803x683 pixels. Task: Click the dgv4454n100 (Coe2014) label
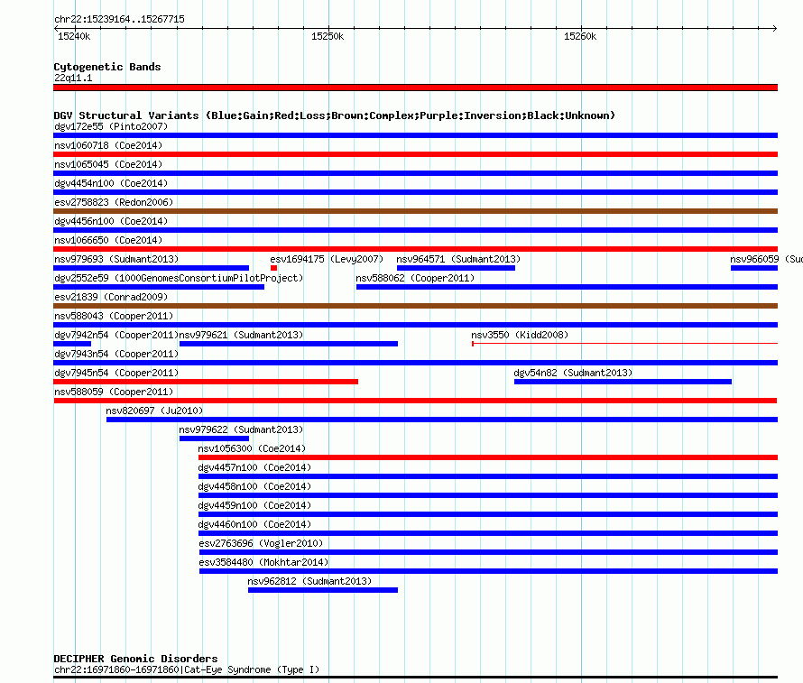click(111, 183)
